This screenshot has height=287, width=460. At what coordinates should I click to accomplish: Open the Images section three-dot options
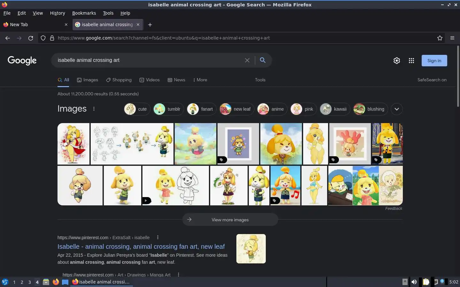[x=94, y=109]
